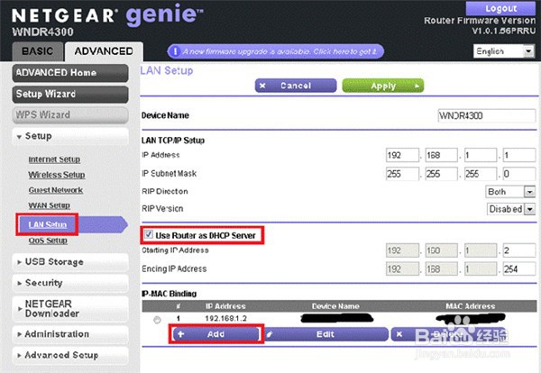Click the firmware upgrade info icon
This screenshot has width=541, height=373.
tap(175, 51)
